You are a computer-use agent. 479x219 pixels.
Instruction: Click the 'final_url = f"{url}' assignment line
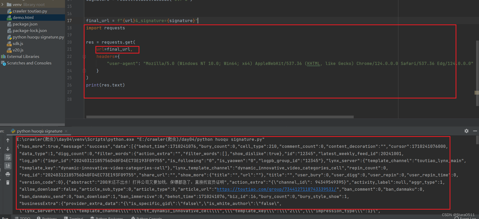142,21
